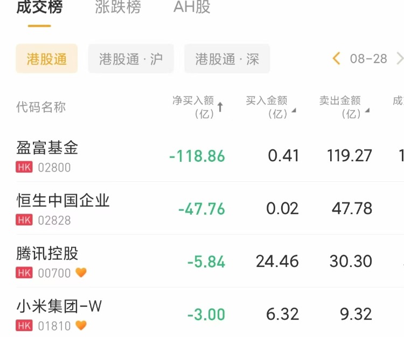Switch to the 涨跌榜 tab
This screenshot has width=404, height=337.
[x=117, y=8]
